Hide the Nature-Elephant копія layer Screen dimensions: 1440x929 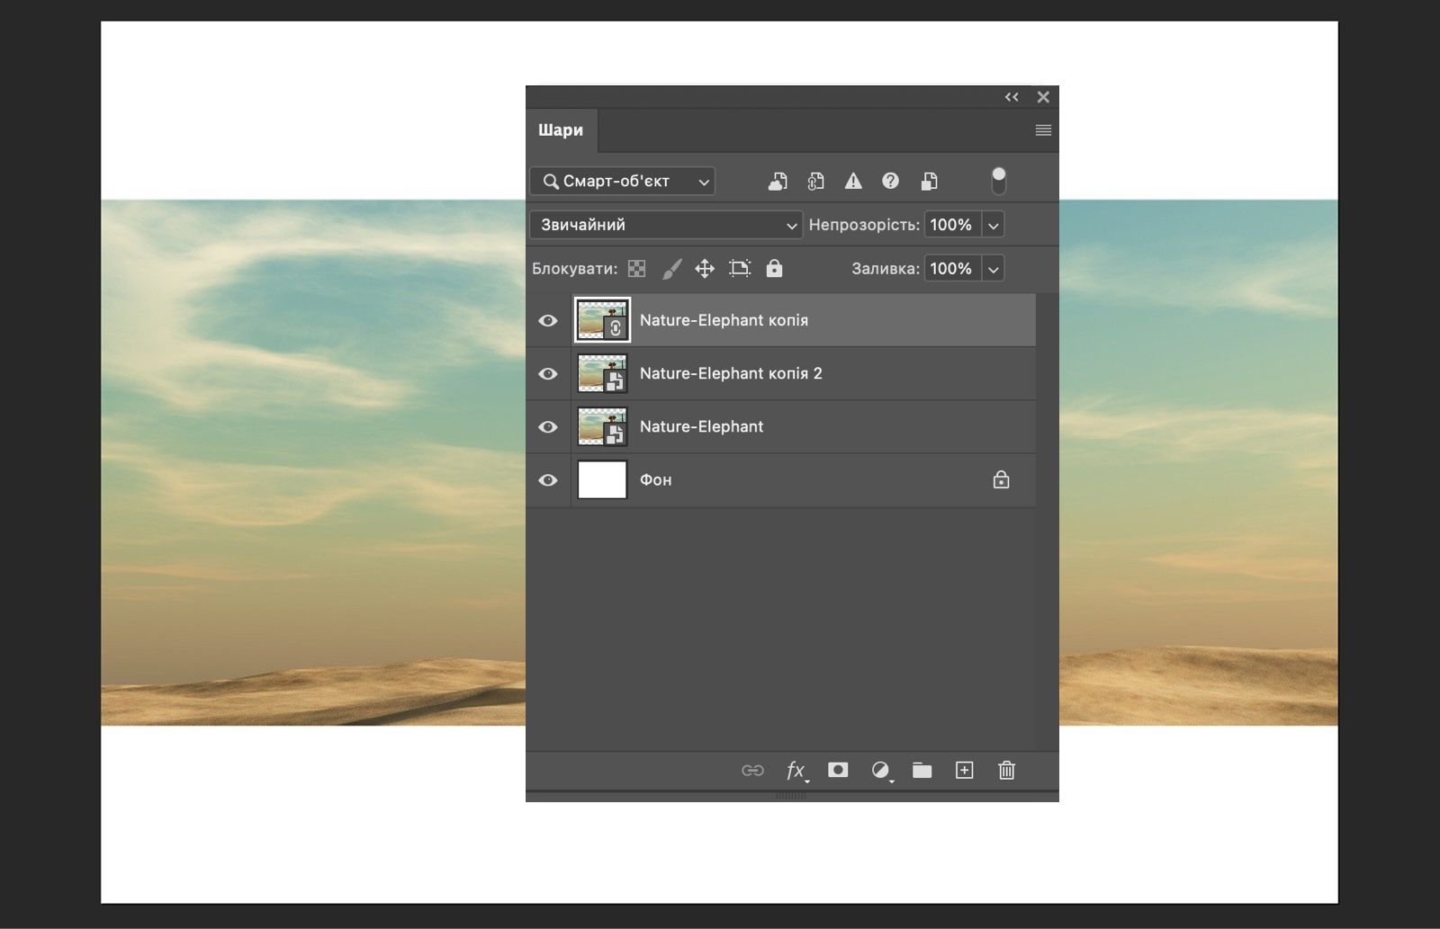tap(547, 320)
